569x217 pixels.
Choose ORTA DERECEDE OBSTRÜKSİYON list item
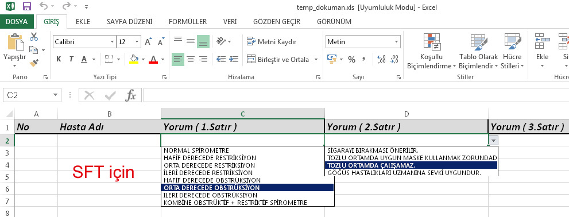247,188
